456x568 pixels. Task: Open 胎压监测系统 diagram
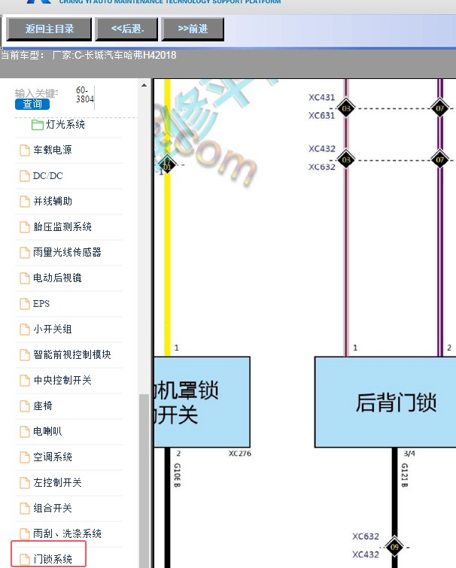click(62, 226)
